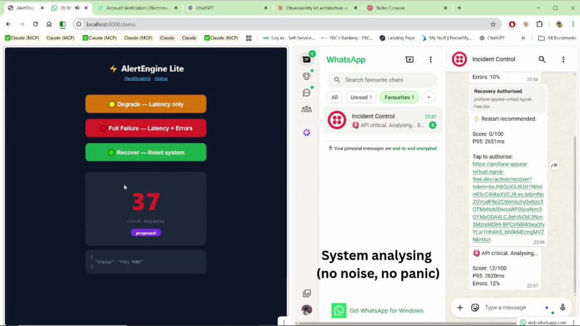The image size is (580, 326).
Task: Open the emoji picker
Action: pyautogui.click(x=476, y=307)
